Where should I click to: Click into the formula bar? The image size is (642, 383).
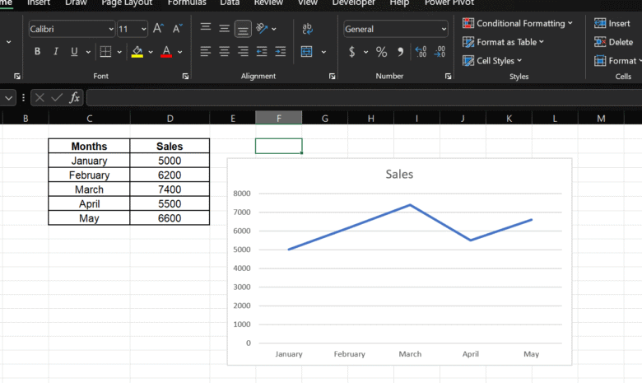[364, 98]
